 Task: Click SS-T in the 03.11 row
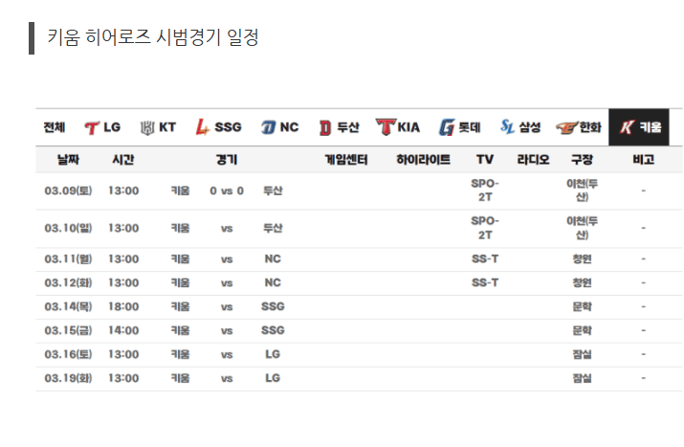tap(485, 259)
